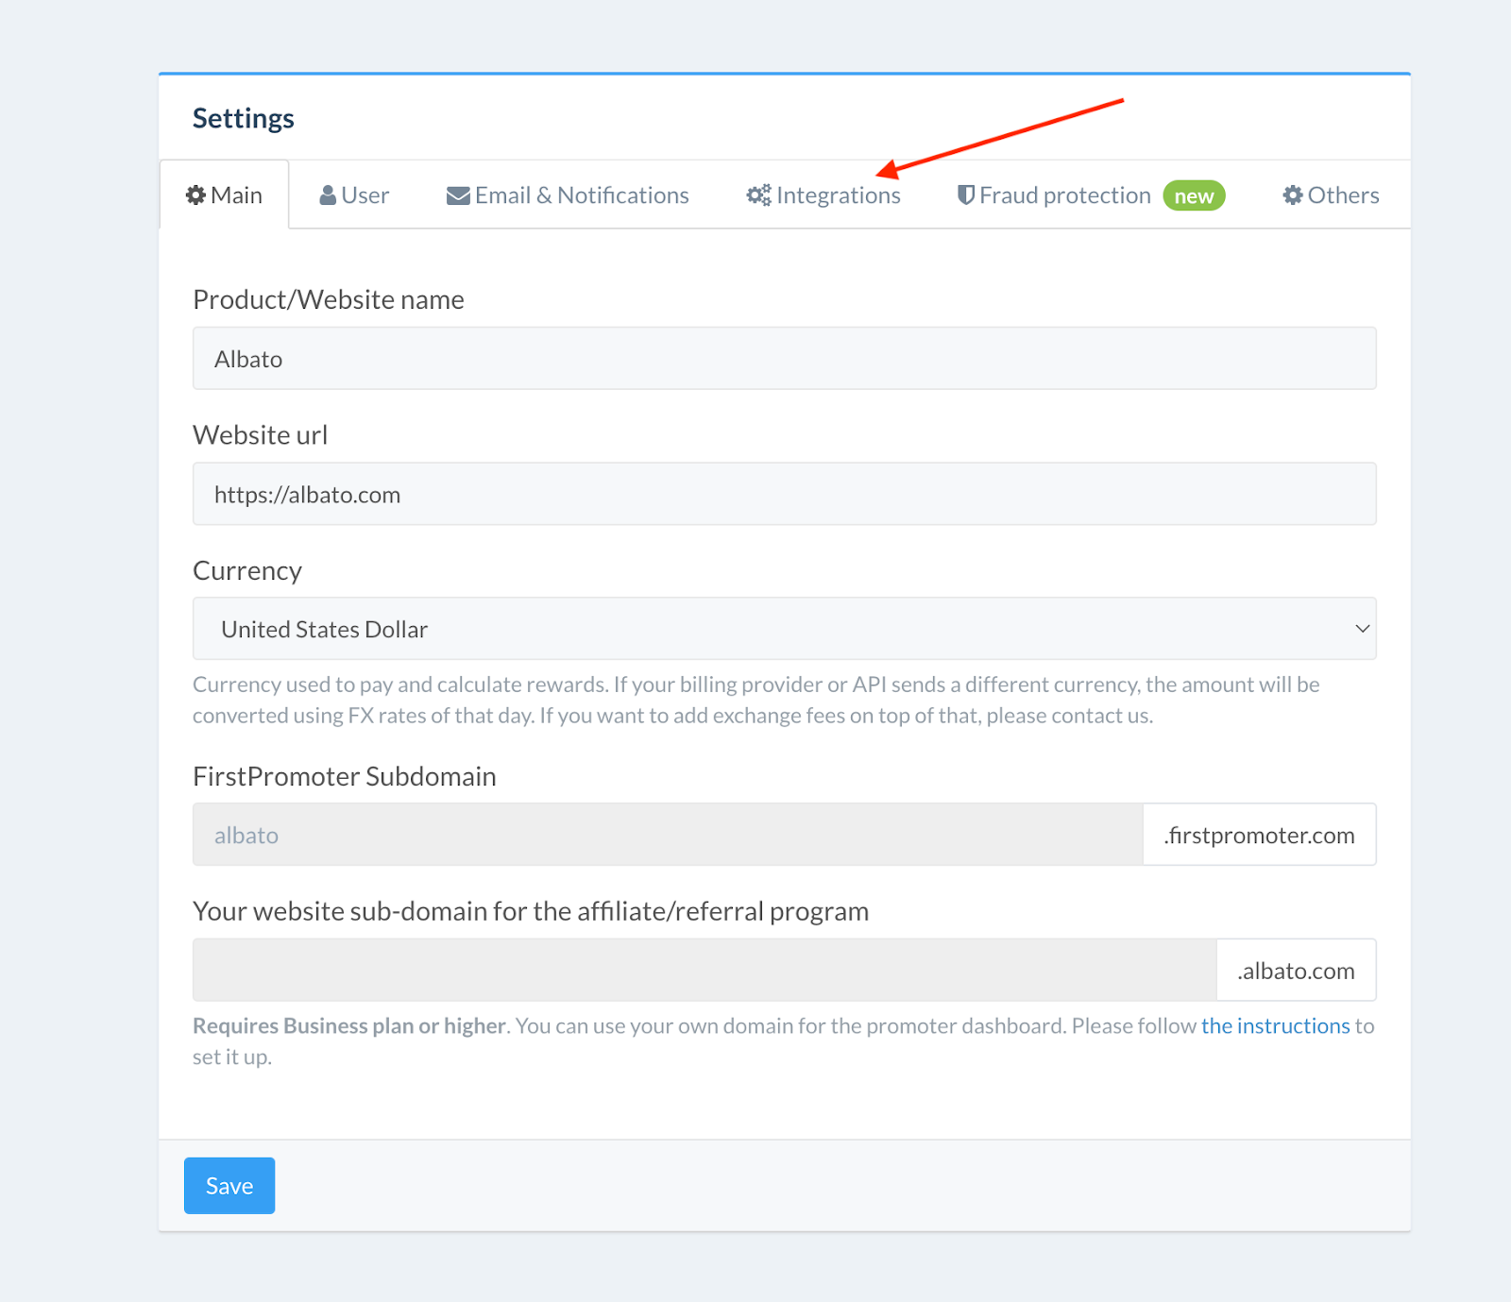This screenshot has width=1511, height=1302.
Task: Click the Save button
Action: 229,1186
